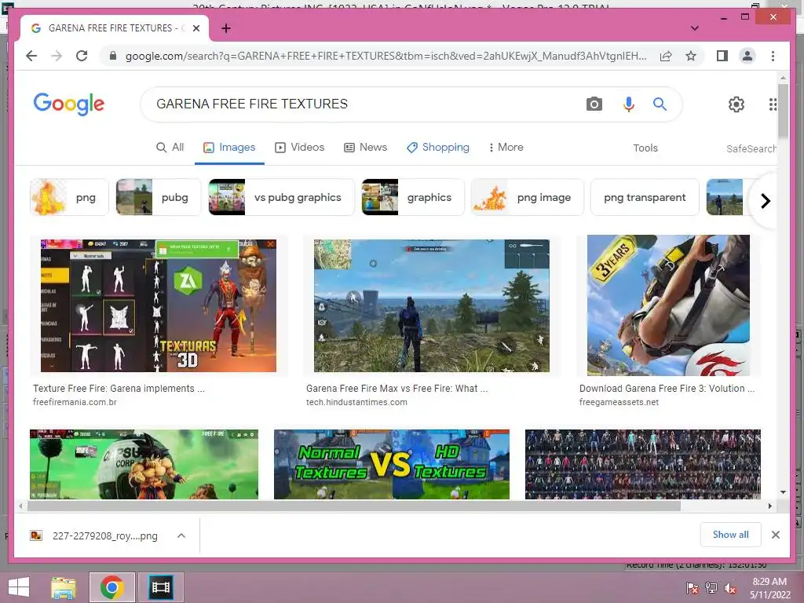Switch to the All results tab

[170, 148]
